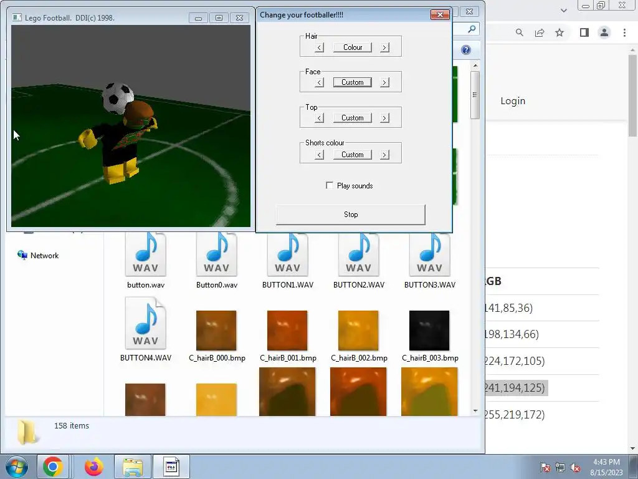Select previous Shorts colour arrow
Image resolution: width=638 pixels, height=479 pixels.
click(x=320, y=155)
